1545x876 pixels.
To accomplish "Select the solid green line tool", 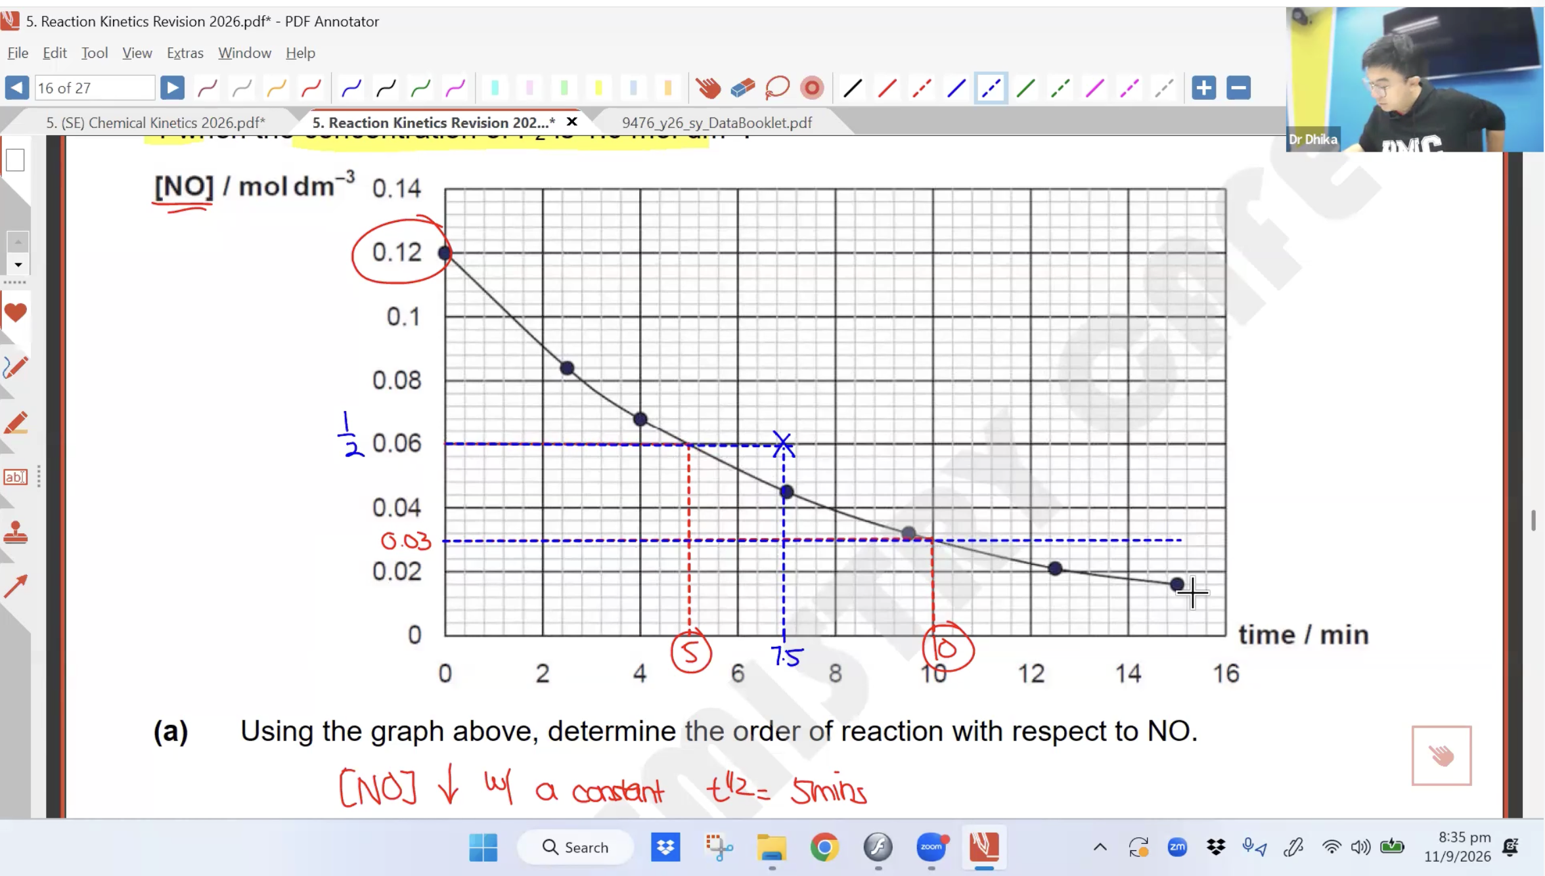I will 1025,88.
